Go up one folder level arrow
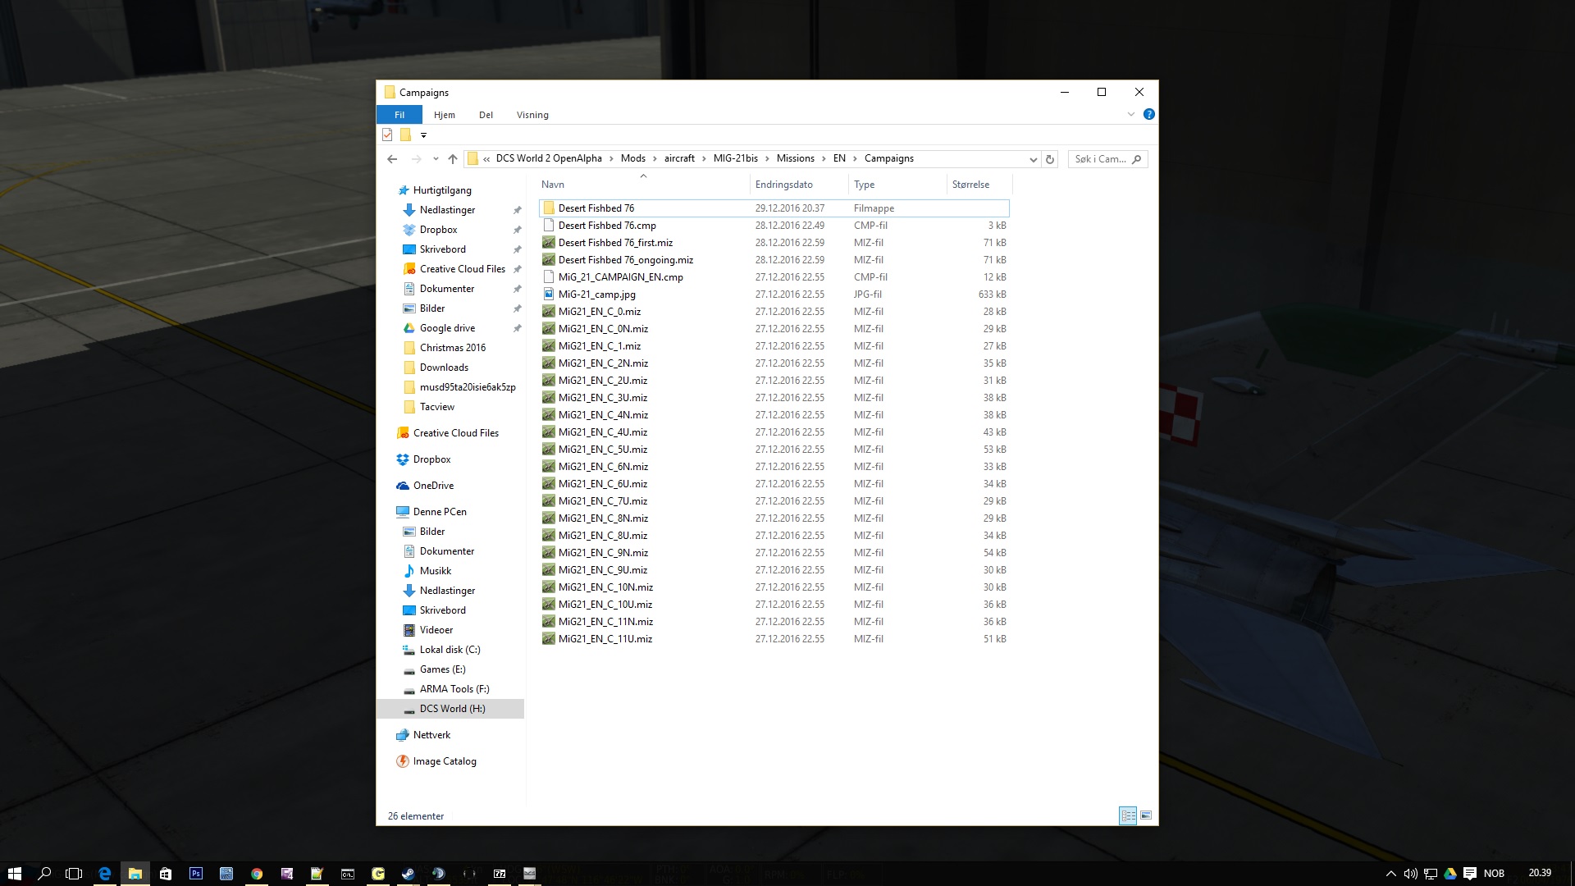The width and height of the screenshot is (1575, 886). coord(453,159)
